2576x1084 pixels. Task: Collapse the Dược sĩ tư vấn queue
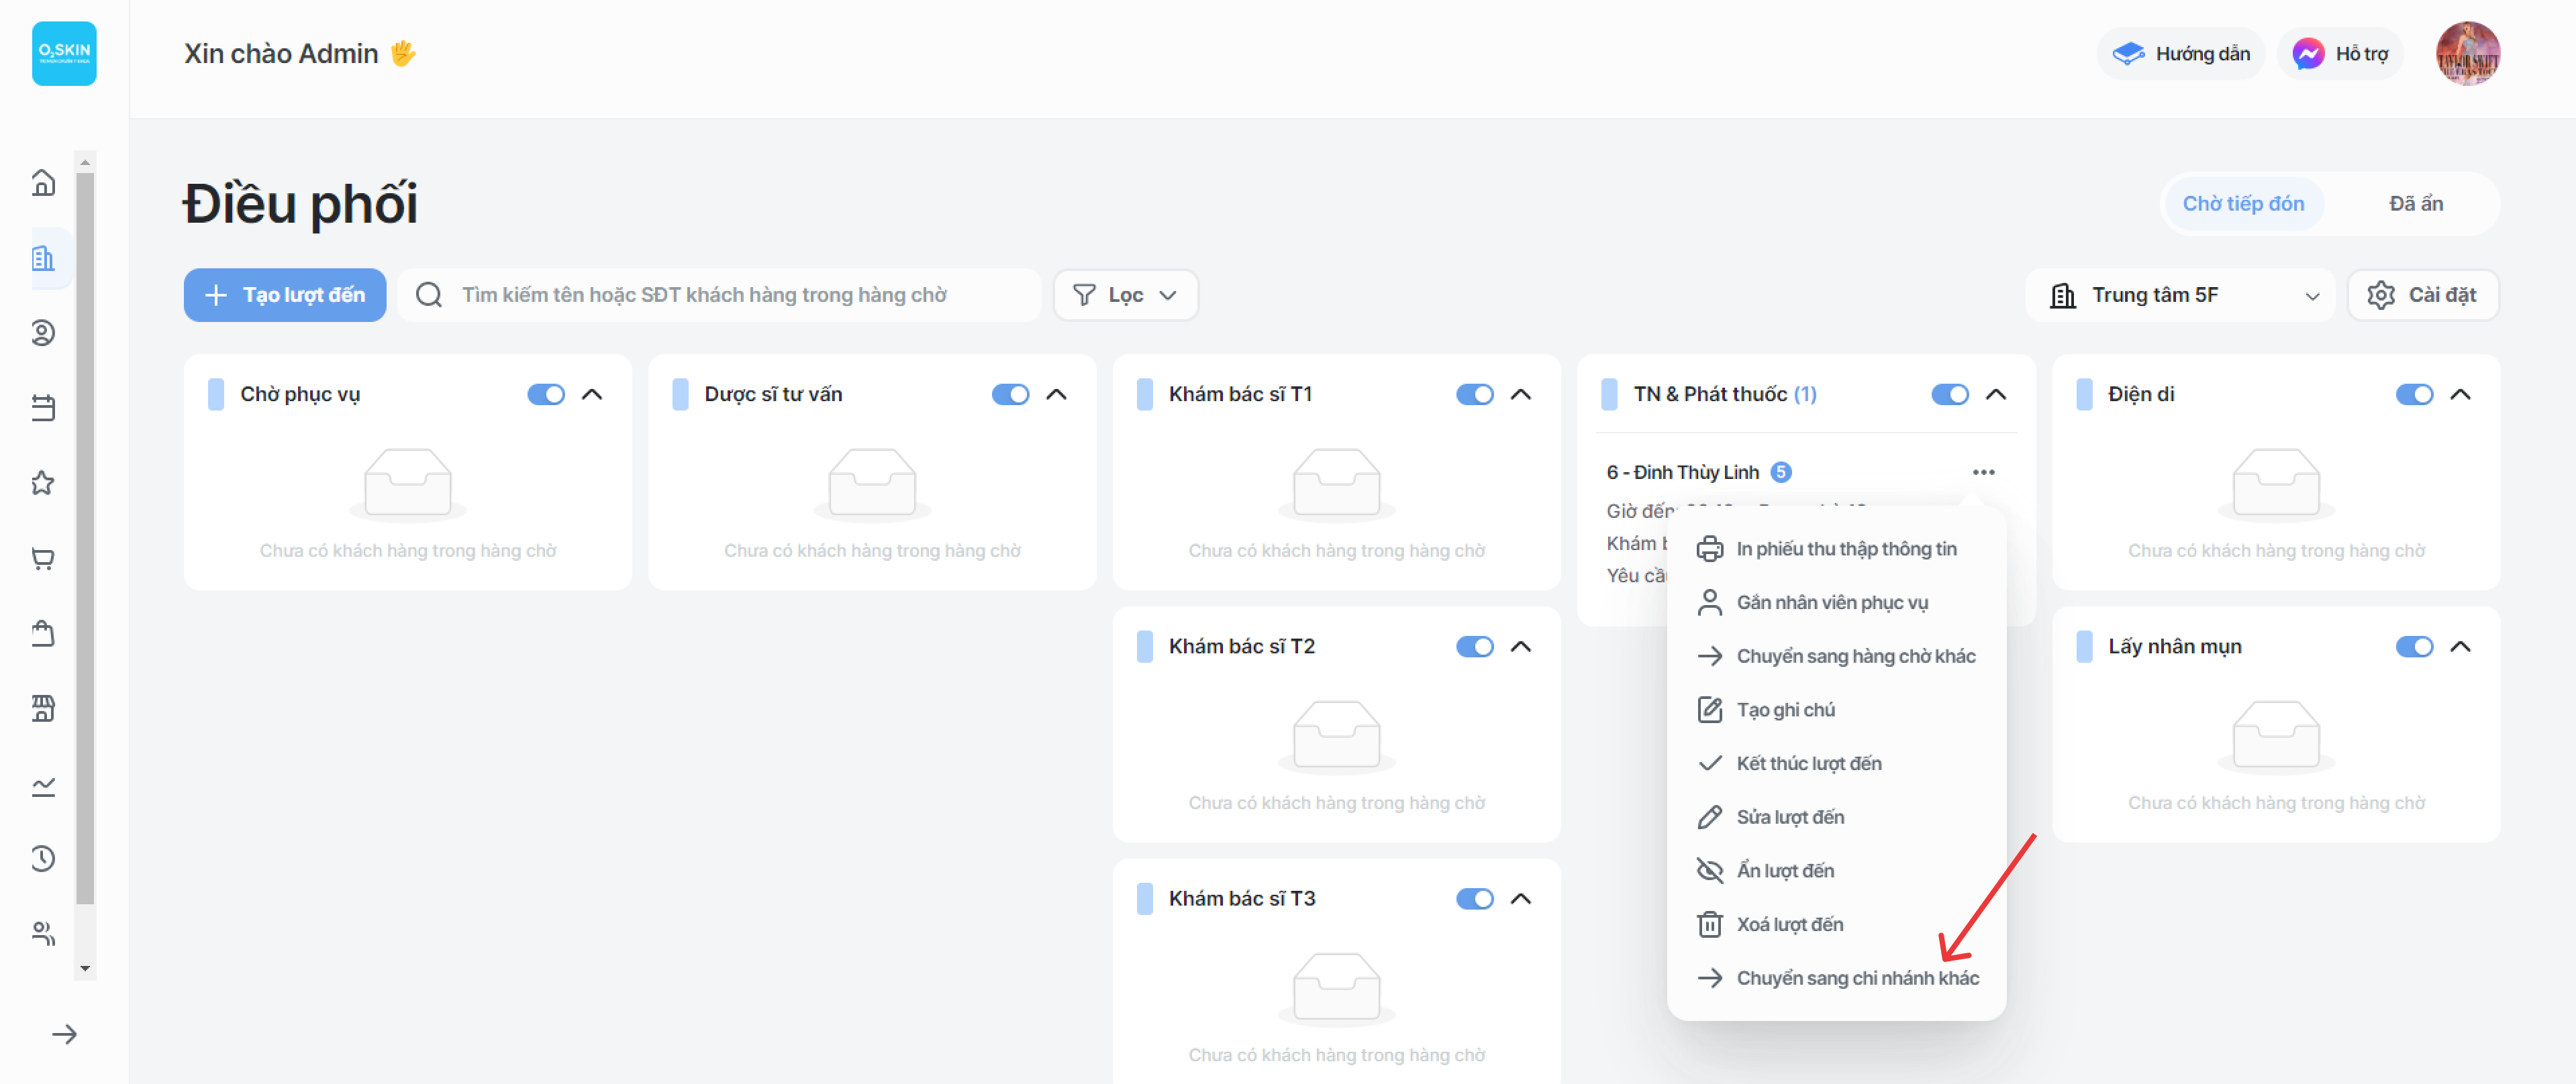pos(1056,394)
